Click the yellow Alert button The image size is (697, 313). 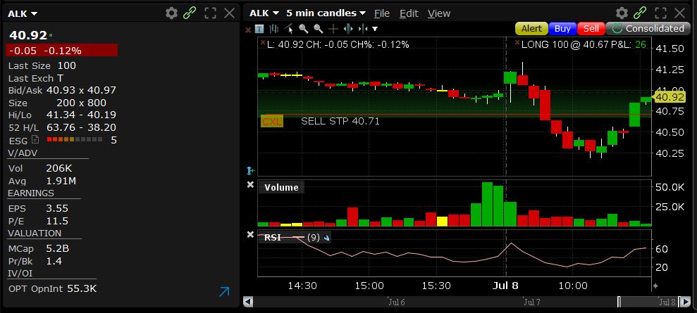click(531, 29)
